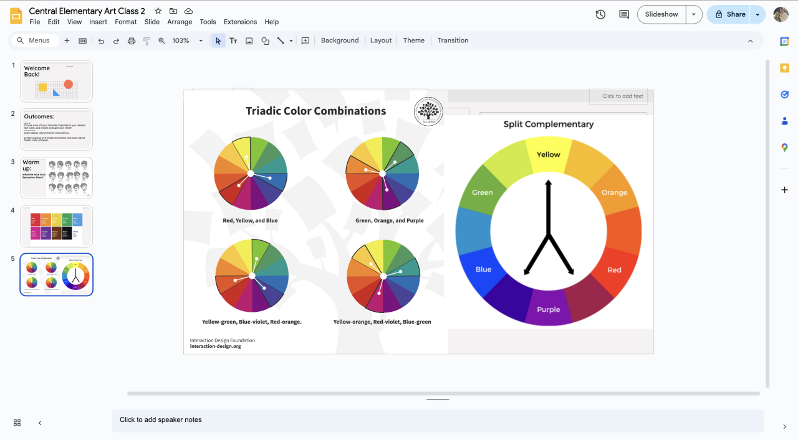798x440 pixels.
Task: Open the File menu
Action: pyautogui.click(x=35, y=22)
